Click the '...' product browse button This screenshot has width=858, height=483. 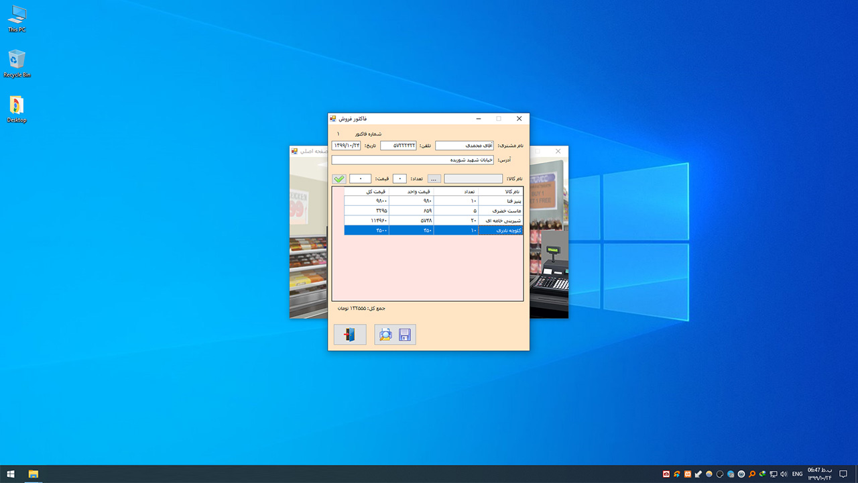434,179
